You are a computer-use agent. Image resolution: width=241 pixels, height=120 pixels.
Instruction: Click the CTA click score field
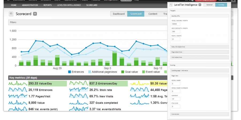176,106
